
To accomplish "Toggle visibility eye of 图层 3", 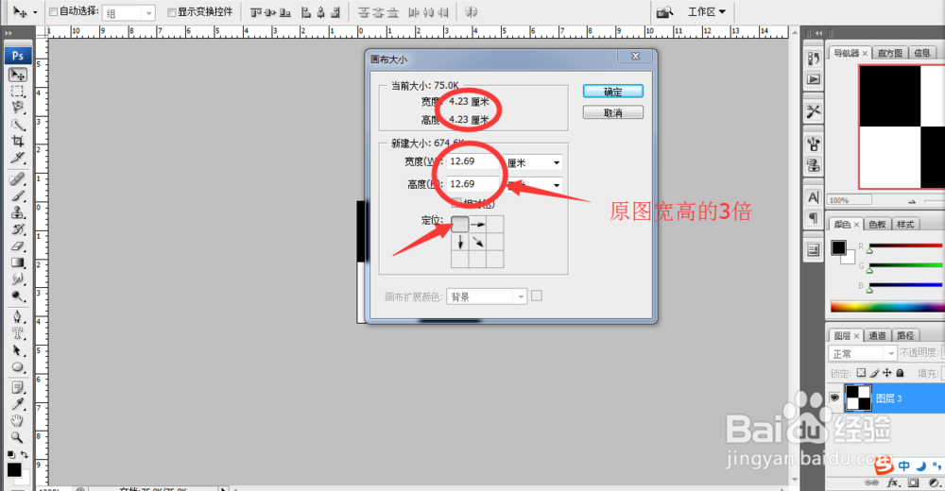I will (x=834, y=398).
